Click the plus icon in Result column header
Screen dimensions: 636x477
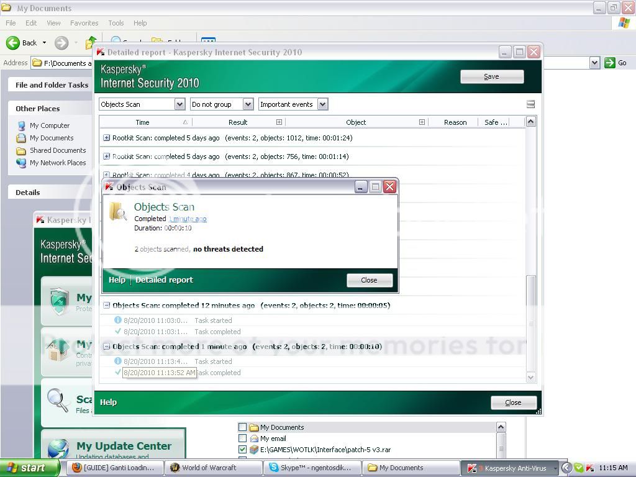279,122
